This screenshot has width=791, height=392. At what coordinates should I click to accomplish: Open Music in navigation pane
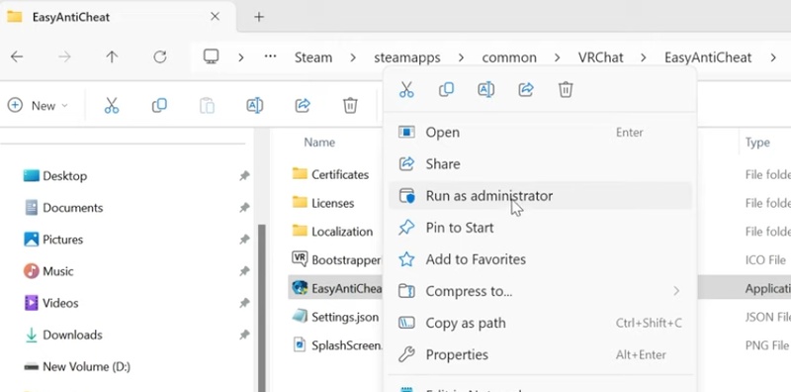tap(48, 271)
